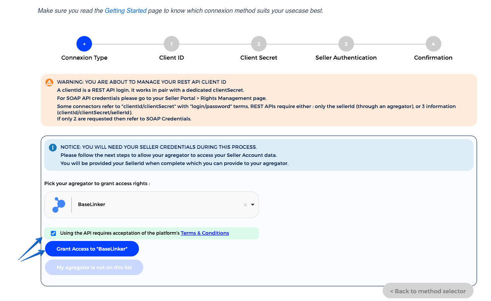This screenshot has width=491, height=301.
Task: Click the step 4 Confirmation circle
Action: coord(433,44)
